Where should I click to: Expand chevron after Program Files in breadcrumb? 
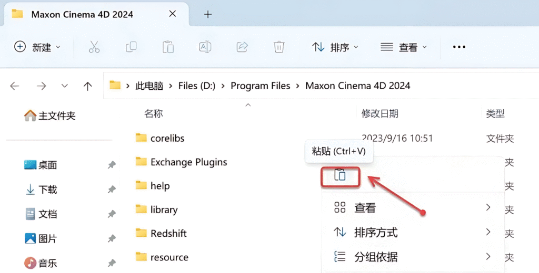[298, 86]
